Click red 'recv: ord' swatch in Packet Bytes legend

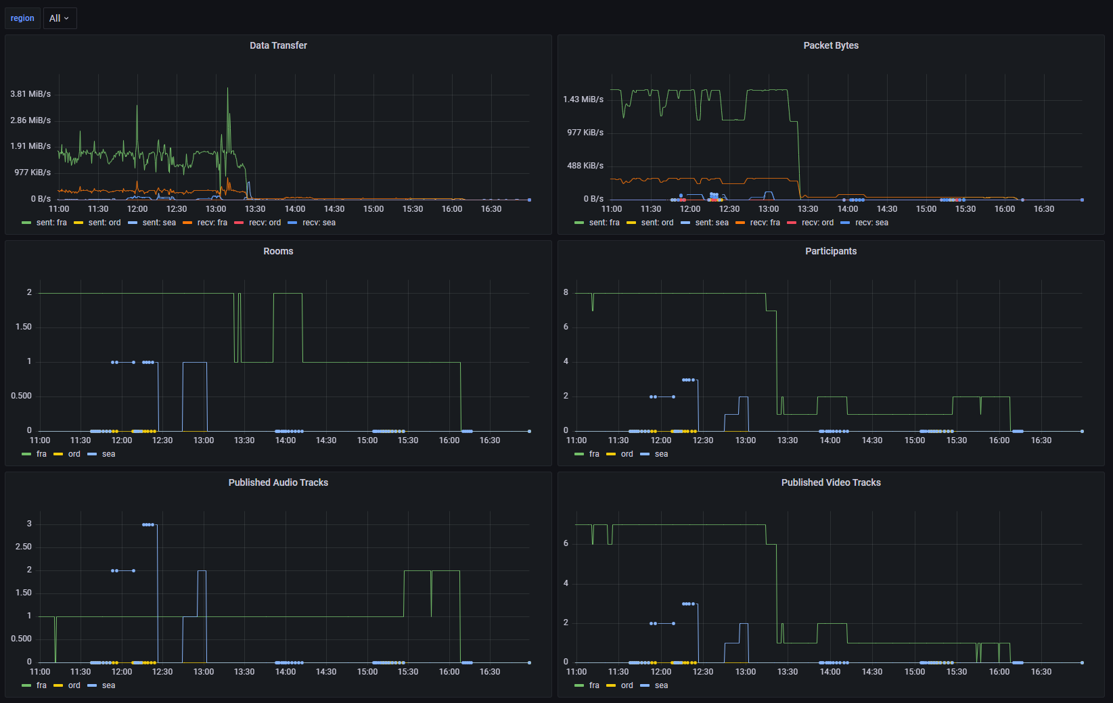point(792,223)
